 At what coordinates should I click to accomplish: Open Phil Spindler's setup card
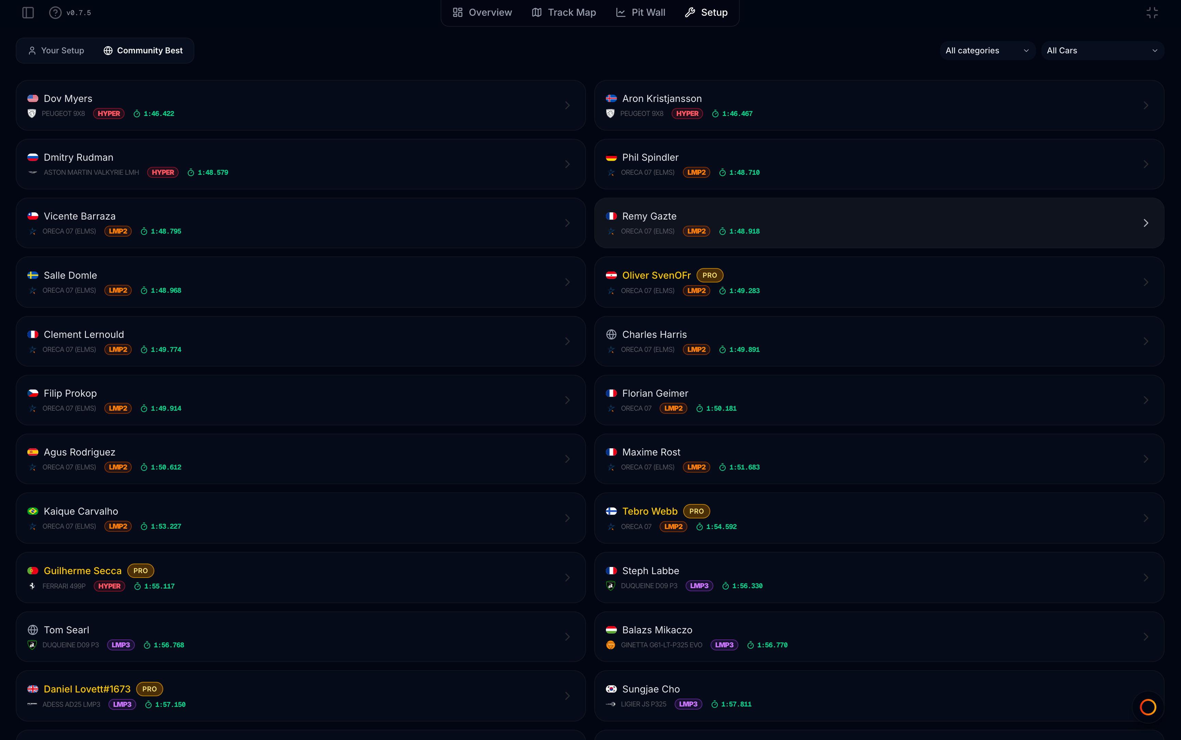point(879,164)
